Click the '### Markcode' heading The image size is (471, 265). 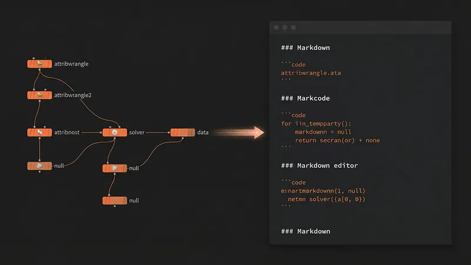[x=305, y=98]
